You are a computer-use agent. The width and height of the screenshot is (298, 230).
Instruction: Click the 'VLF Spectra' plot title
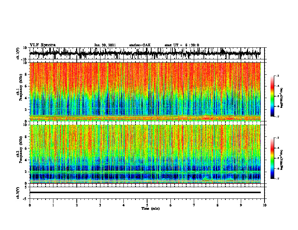point(43,45)
